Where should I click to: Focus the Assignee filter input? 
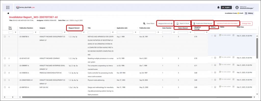point(51,32)
